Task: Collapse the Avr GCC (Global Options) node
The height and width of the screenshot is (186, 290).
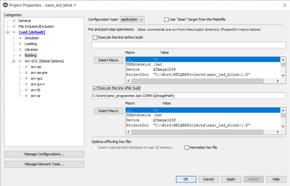Action: point(13,61)
